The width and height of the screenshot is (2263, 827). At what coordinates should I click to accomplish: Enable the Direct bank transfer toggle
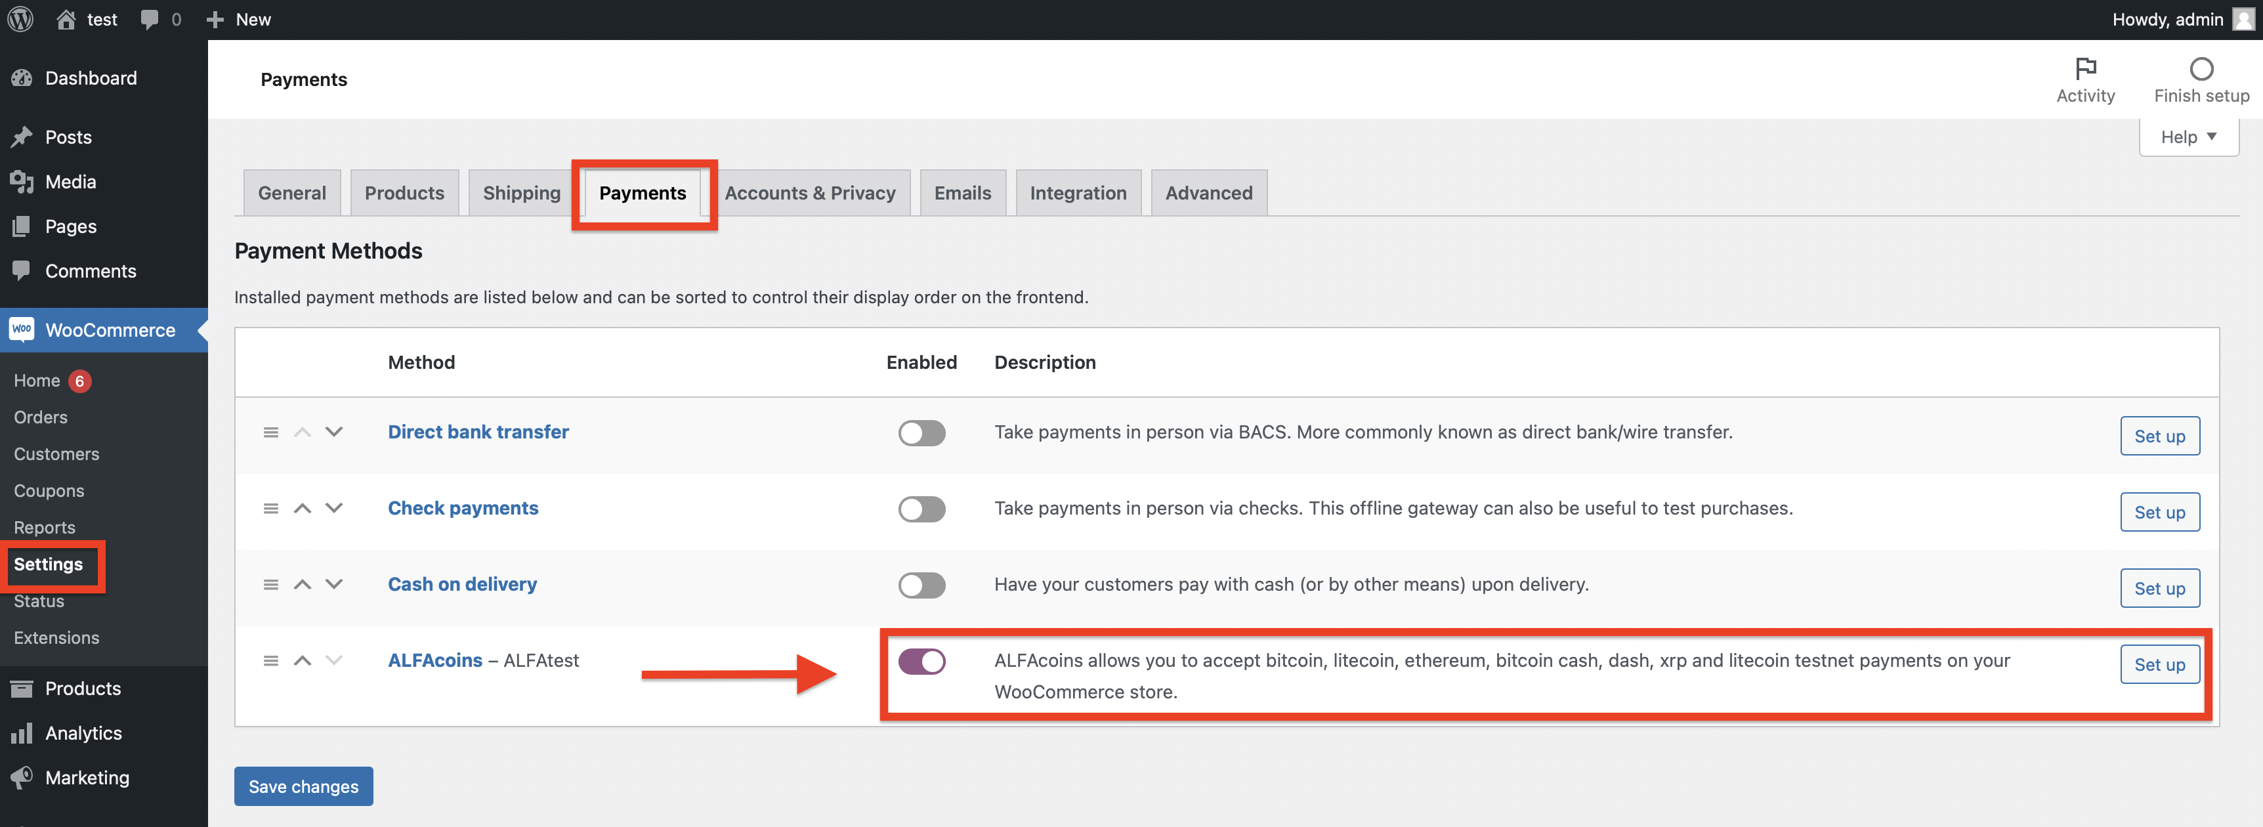pos(922,431)
